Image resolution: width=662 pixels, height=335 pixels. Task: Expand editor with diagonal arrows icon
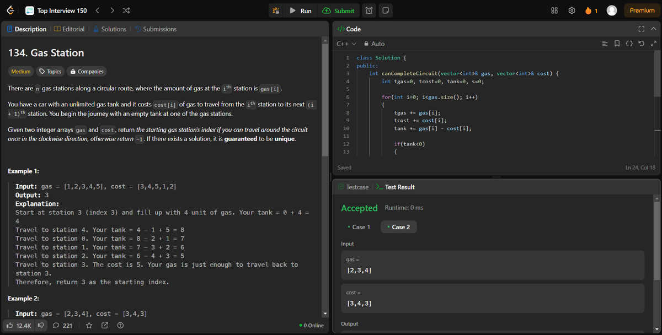654,44
